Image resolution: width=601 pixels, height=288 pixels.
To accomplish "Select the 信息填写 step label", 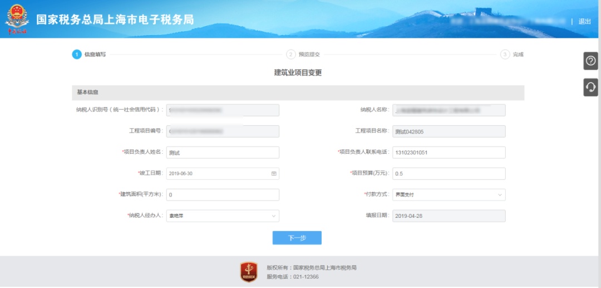I will click(95, 55).
